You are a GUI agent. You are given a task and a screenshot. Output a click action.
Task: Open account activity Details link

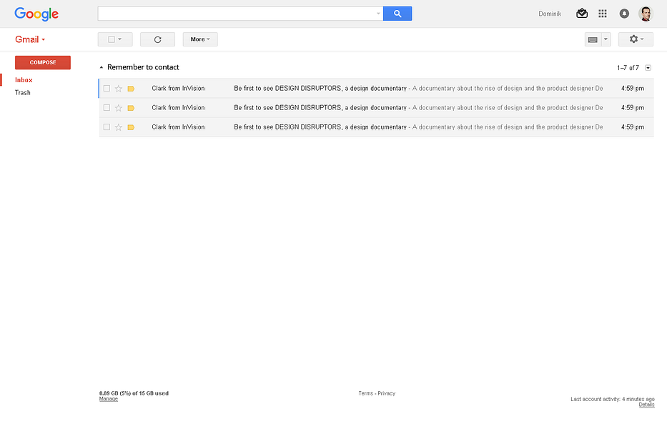click(x=646, y=404)
